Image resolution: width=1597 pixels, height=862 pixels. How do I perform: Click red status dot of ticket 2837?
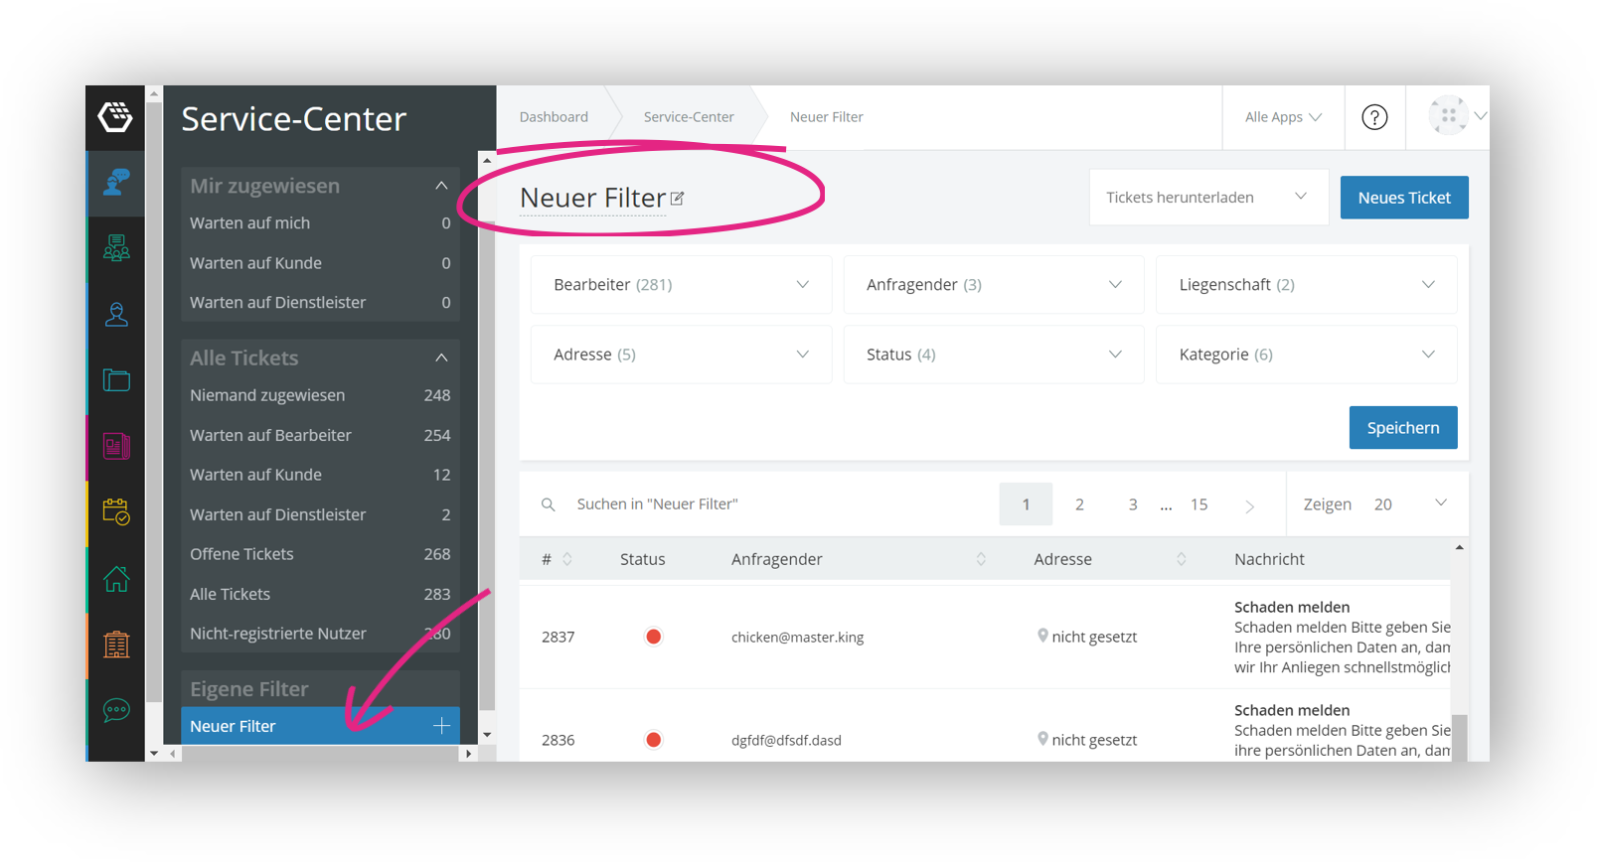point(653,637)
